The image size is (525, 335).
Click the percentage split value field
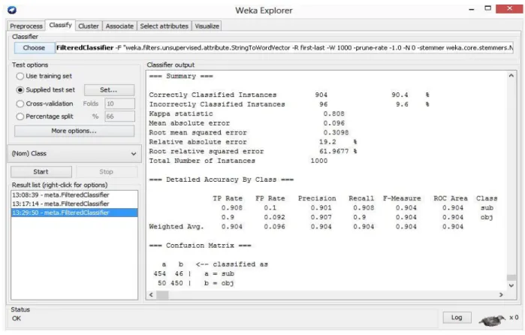[x=119, y=116]
